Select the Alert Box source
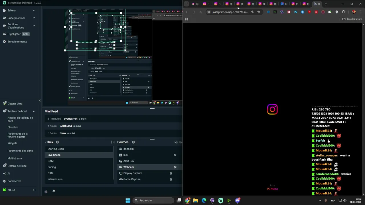Image resolution: width=365 pixels, height=205 pixels. coord(150,161)
